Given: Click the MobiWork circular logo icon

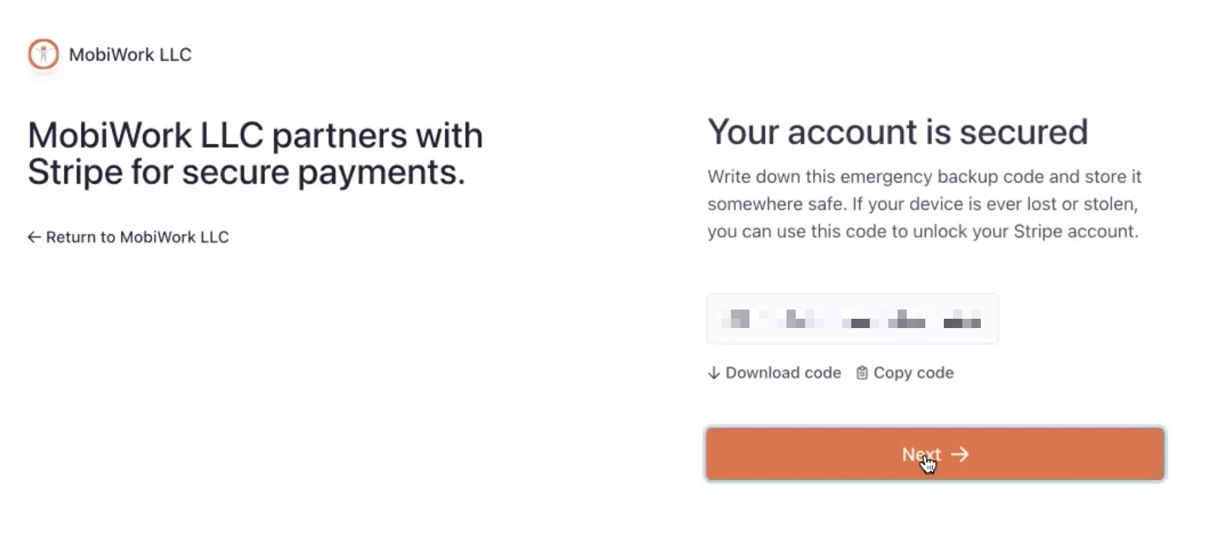Looking at the screenshot, I should click(x=43, y=54).
